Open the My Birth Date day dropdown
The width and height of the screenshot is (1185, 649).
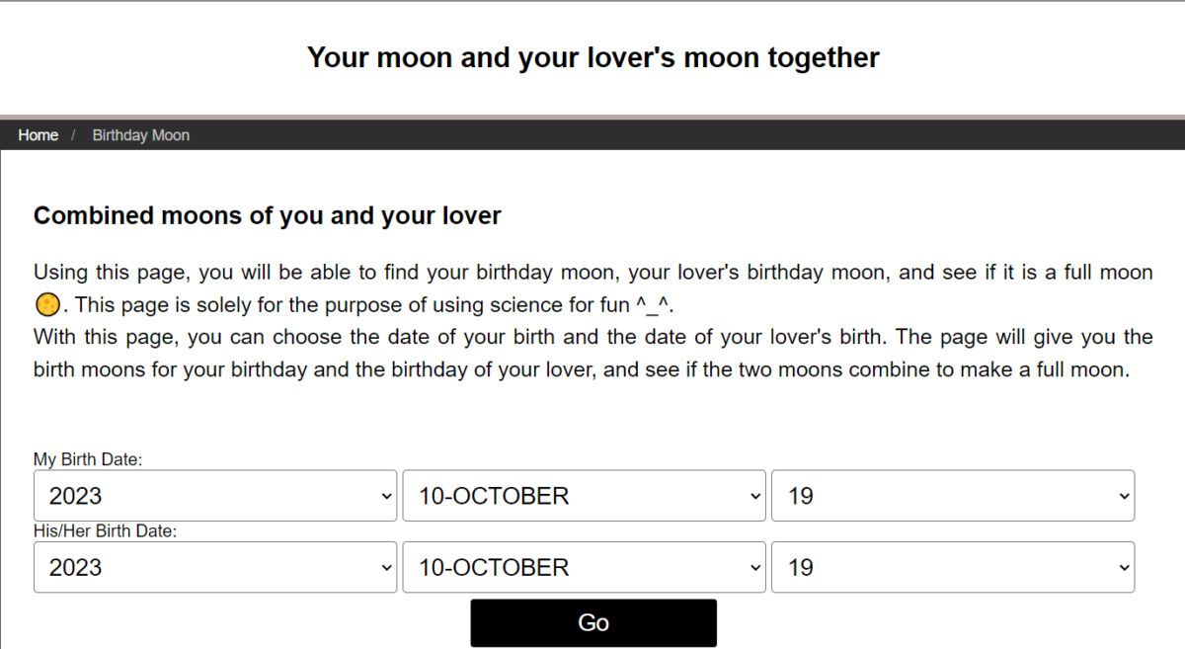click(x=952, y=496)
